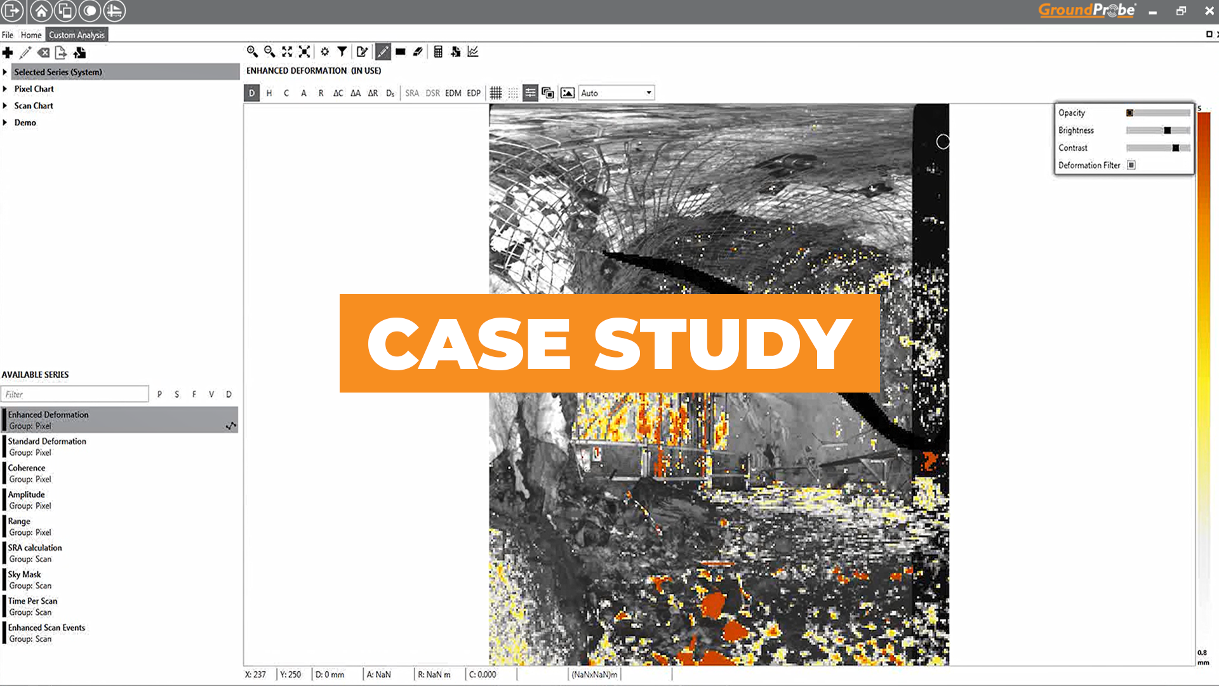Open the Auto color scale dropdown
1219x686 pixels.
616,93
